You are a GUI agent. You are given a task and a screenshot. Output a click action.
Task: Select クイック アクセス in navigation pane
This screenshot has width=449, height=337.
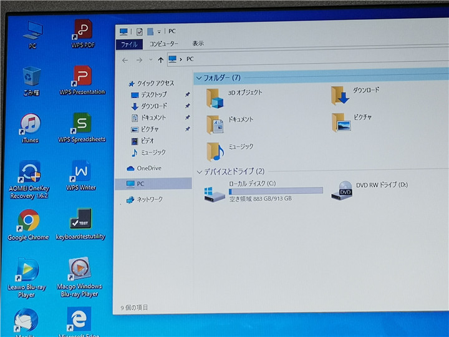point(152,84)
